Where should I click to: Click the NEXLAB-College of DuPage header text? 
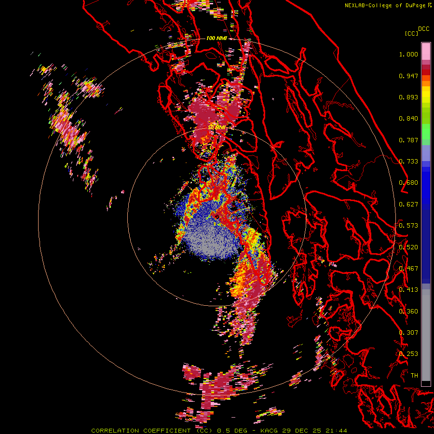pyautogui.click(x=388, y=5)
